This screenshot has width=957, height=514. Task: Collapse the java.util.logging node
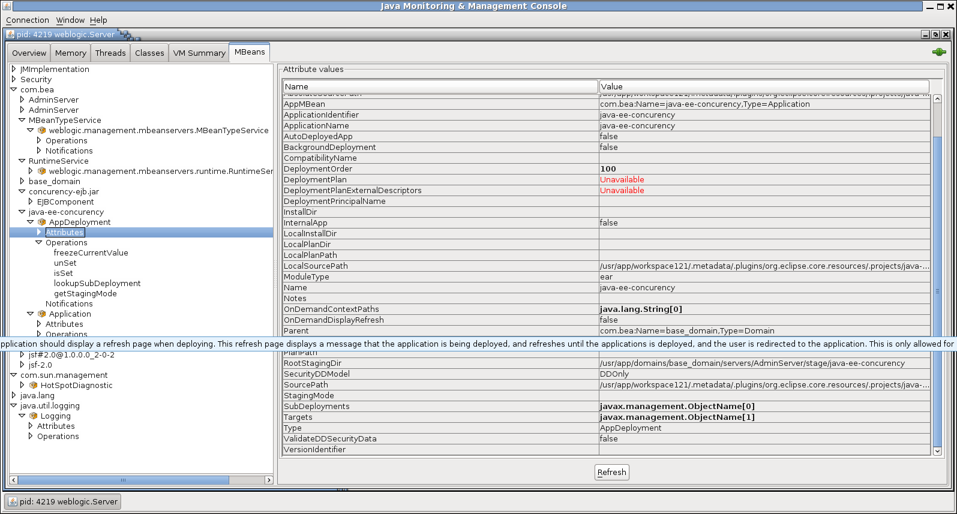click(14, 405)
